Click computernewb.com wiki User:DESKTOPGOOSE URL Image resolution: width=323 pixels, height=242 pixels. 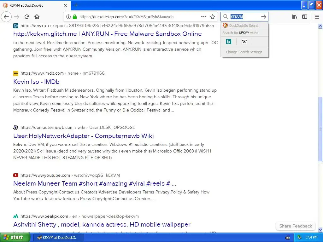click(x=78, y=127)
